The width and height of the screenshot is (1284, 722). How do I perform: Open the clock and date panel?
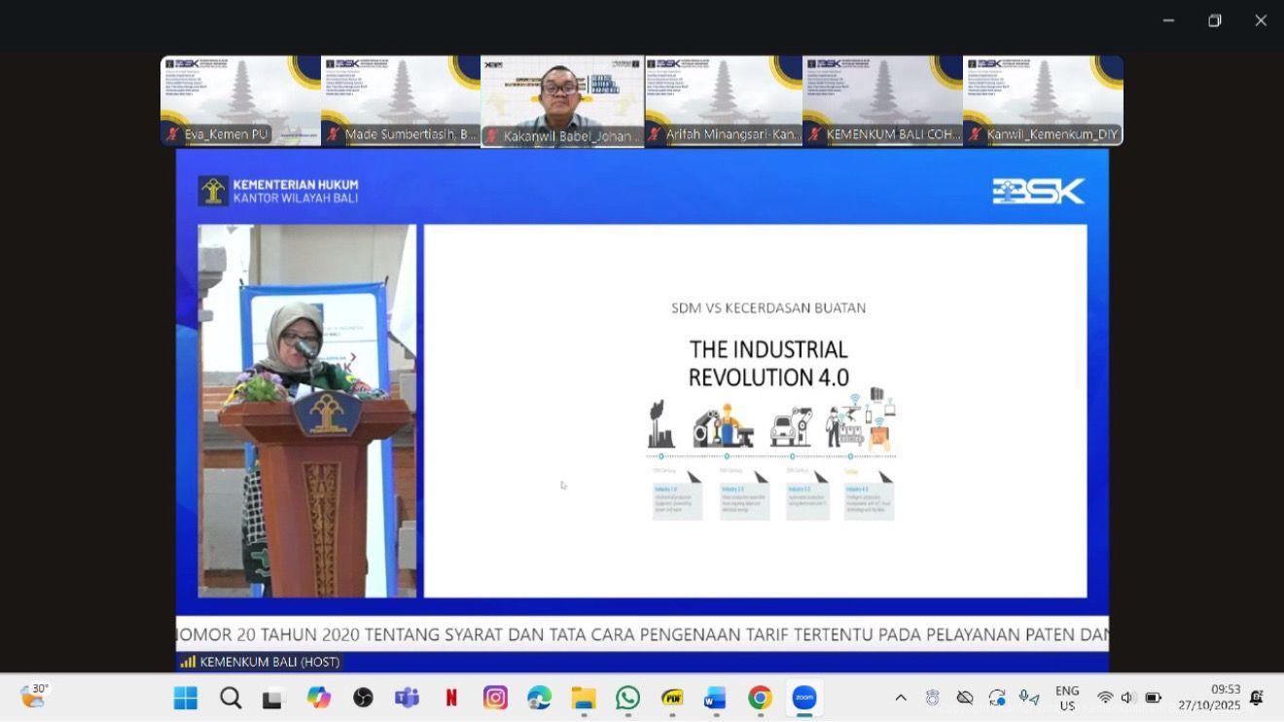[1209, 698]
